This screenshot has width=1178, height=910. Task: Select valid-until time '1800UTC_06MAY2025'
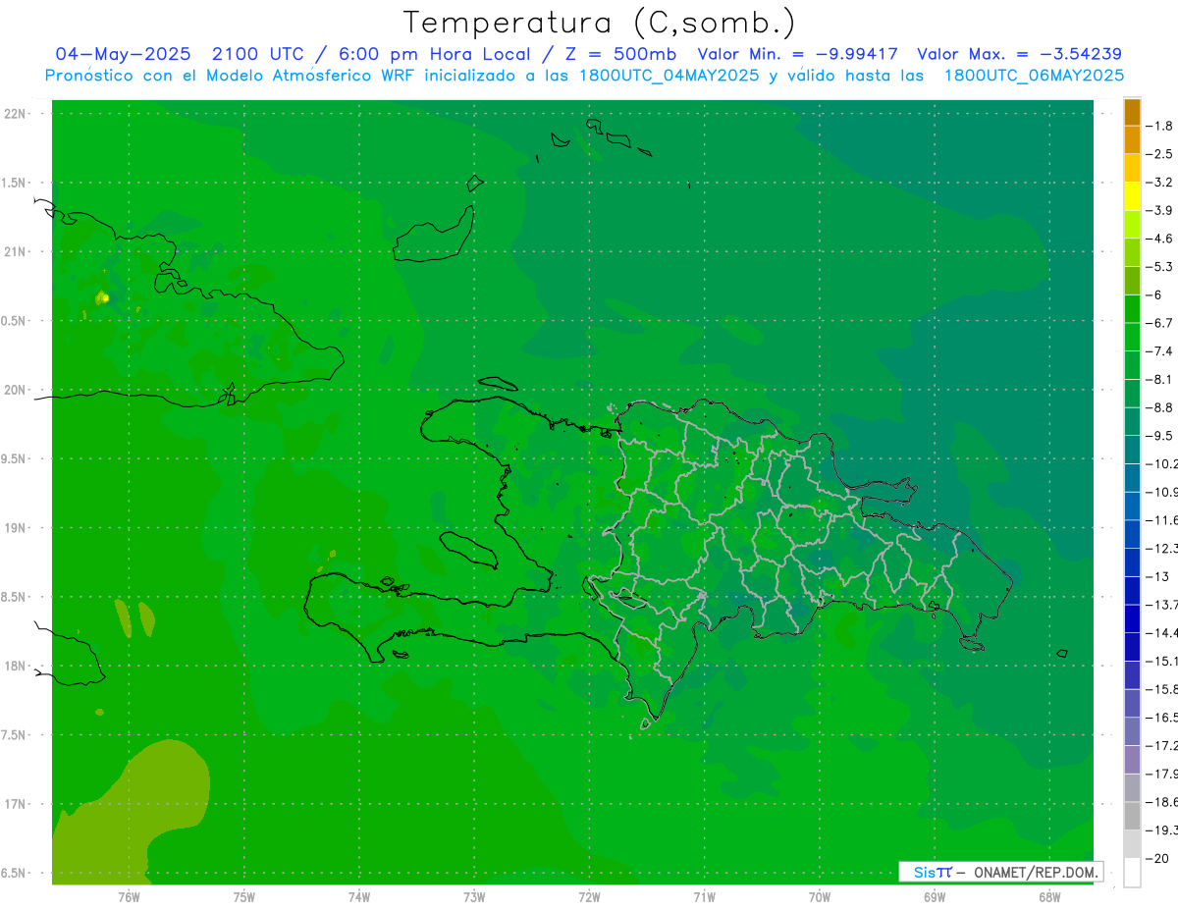[x=1034, y=76]
